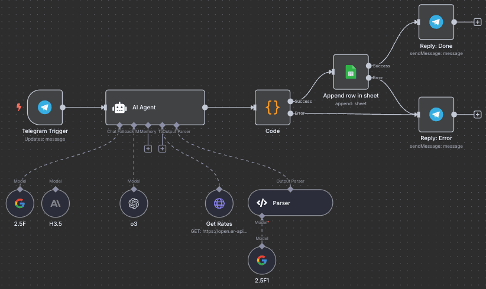Click the 'H3.5' label
This screenshot has width=486, height=289.
56,223
